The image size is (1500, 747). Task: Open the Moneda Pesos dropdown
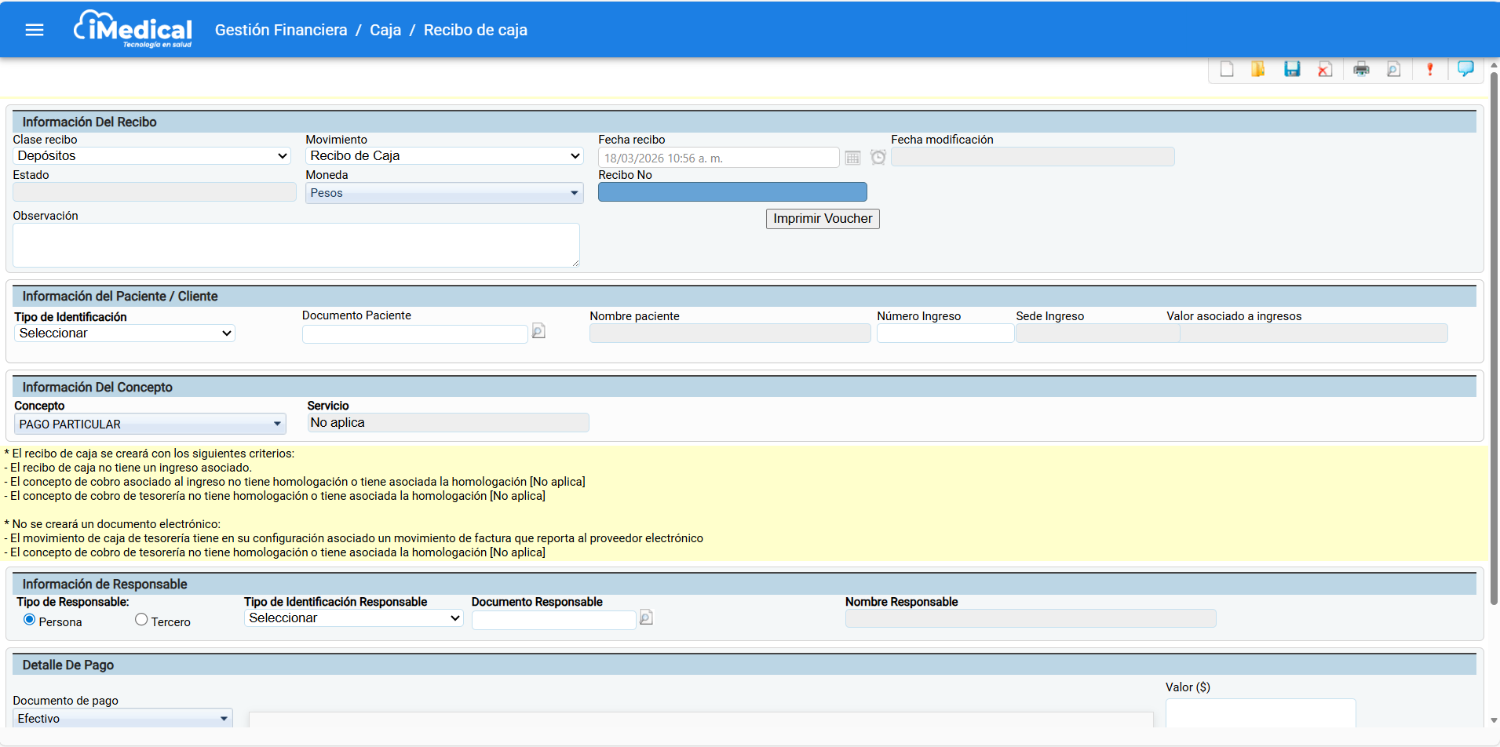(443, 193)
